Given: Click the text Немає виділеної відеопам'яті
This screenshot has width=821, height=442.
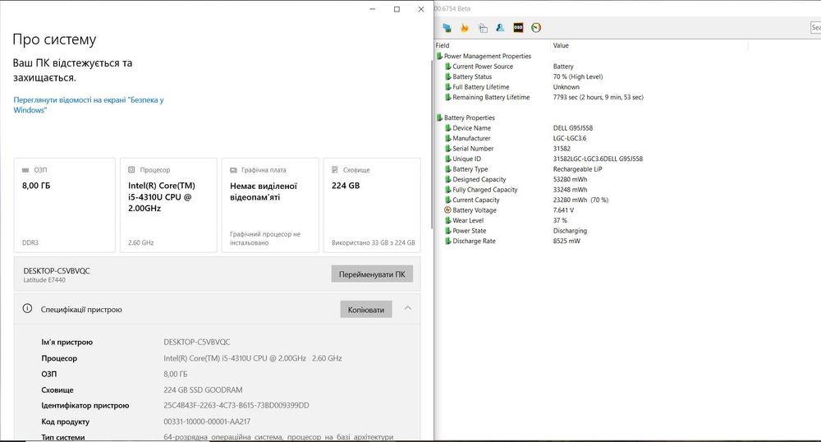Looking at the screenshot, I should (264, 191).
